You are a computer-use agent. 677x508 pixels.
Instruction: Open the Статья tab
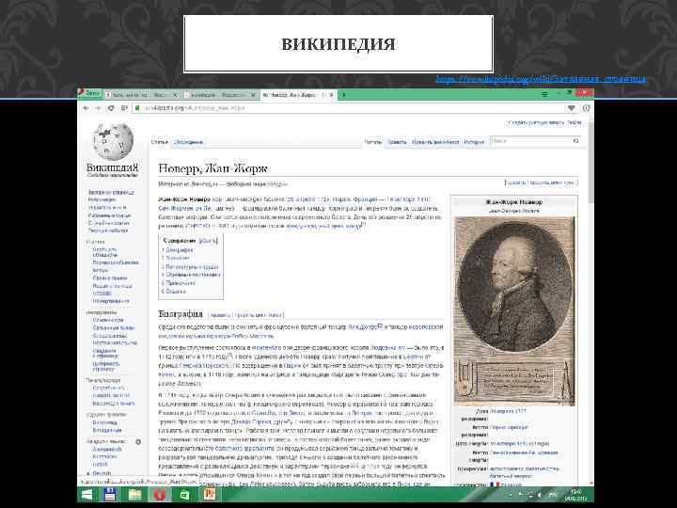159,142
